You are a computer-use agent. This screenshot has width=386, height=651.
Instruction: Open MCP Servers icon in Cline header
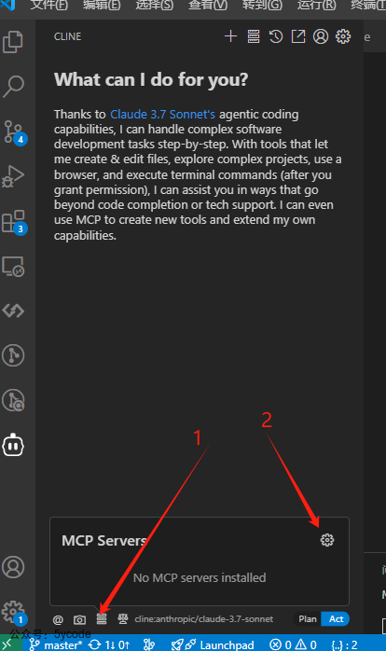[254, 36]
